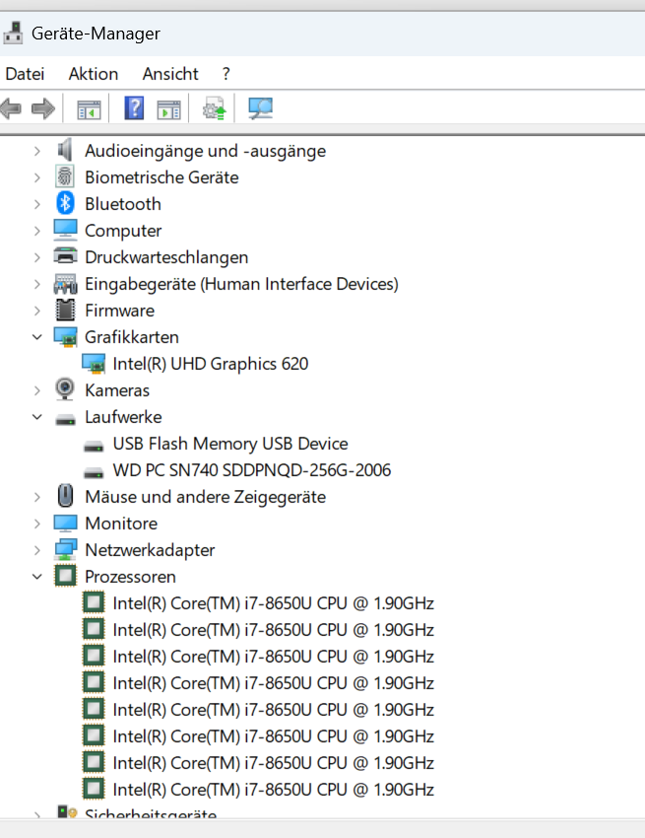Click the Back arrow in the toolbar
The height and width of the screenshot is (838, 645).
tap(11, 108)
